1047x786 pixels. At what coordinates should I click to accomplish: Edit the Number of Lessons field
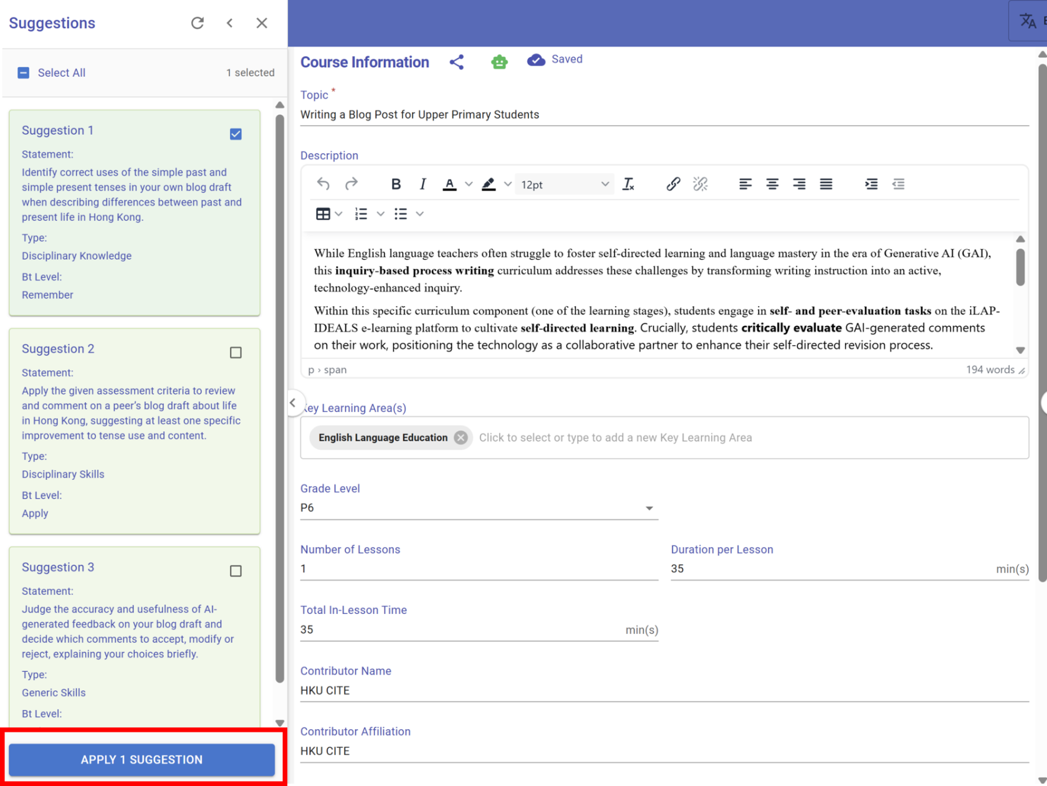(479, 569)
